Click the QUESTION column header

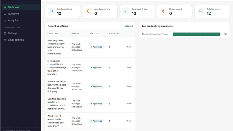[x=53, y=33]
